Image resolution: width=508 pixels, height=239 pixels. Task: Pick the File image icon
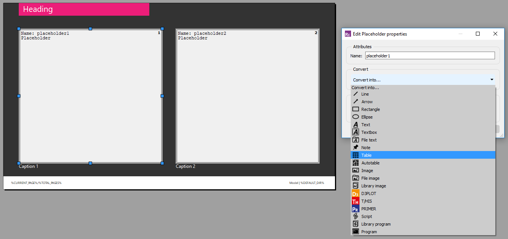tap(356, 178)
